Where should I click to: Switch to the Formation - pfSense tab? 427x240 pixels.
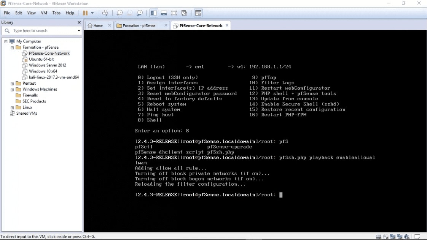[x=139, y=25]
